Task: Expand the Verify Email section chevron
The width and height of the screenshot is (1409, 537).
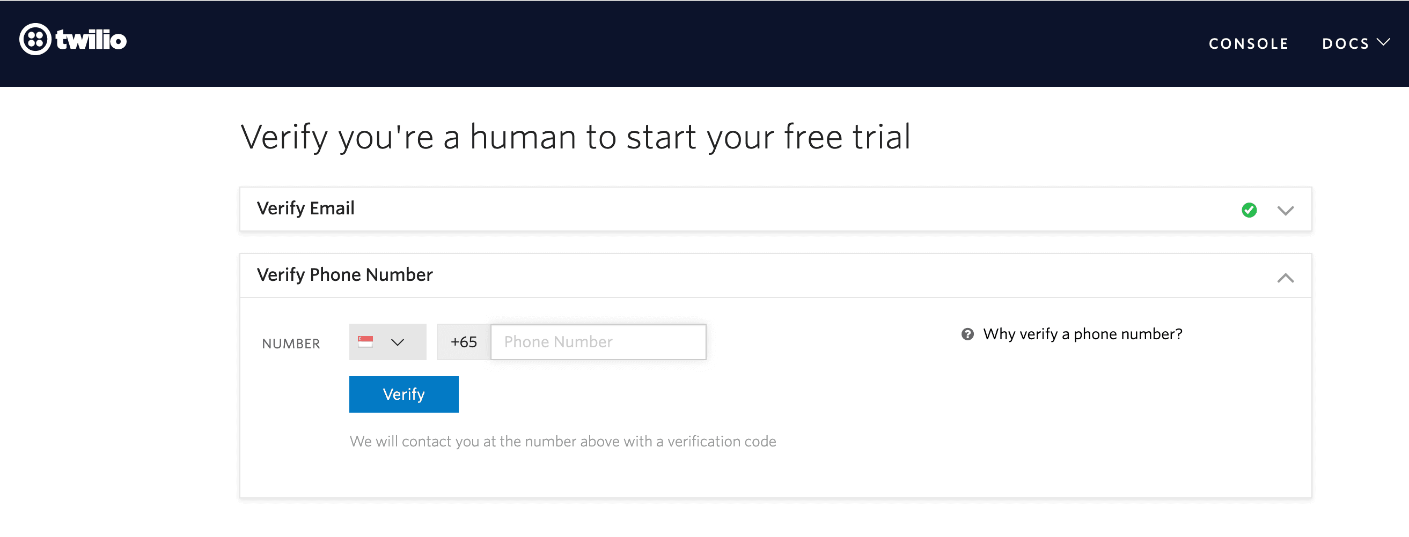Action: point(1285,210)
